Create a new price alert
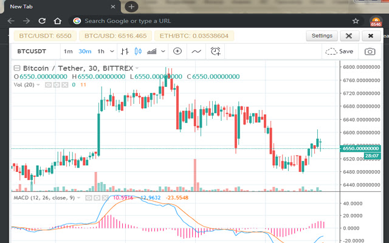The image size is (389, 243). click(x=215, y=51)
